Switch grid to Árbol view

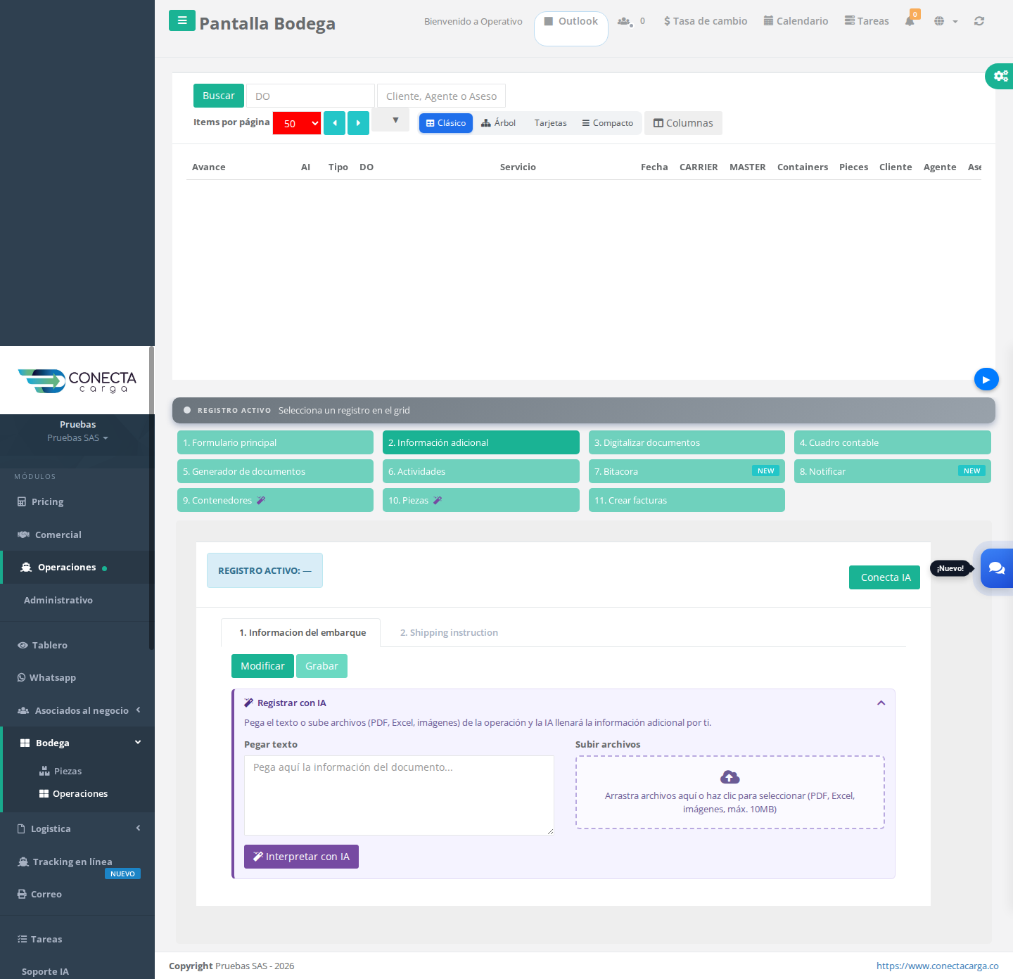(499, 123)
